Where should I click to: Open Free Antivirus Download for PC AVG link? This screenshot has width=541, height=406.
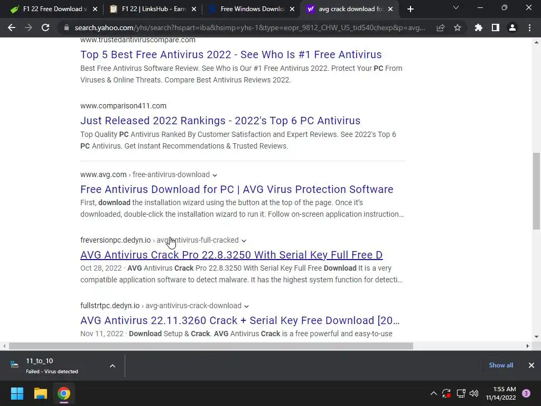coord(237,189)
